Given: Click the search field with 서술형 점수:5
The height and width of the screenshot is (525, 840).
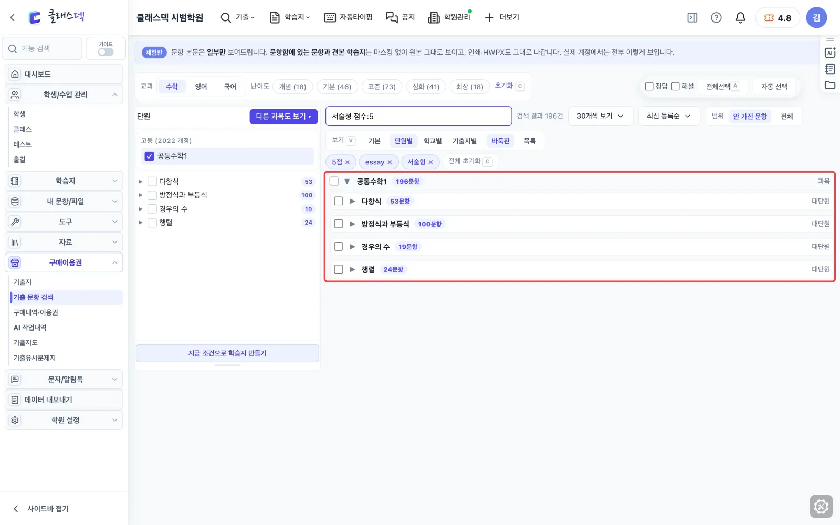Looking at the screenshot, I should tap(418, 116).
